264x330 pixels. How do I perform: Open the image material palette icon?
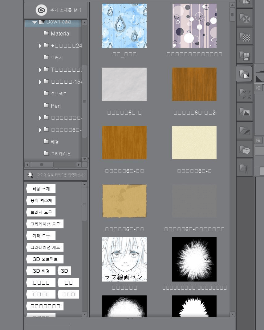245,112
